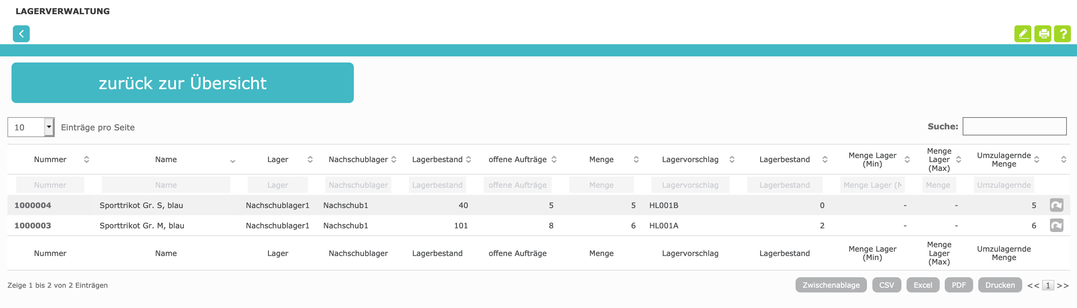
Task: Export table as Excel
Action: pyautogui.click(x=922, y=285)
